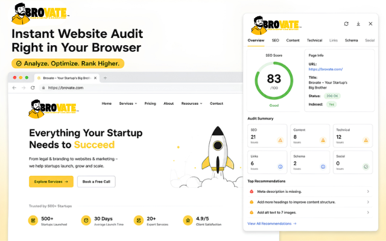Click the orange icon beside Add alt text
386x241 pixels.
[x=252, y=213]
